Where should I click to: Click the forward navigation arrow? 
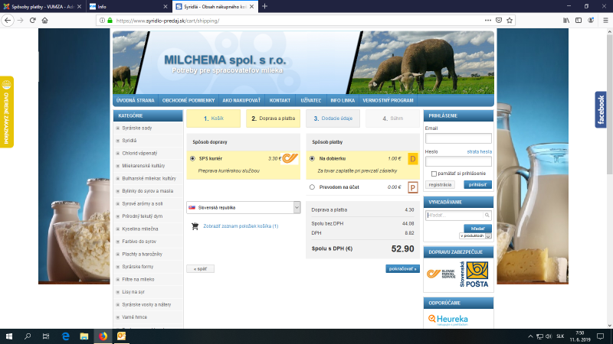coord(21,21)
